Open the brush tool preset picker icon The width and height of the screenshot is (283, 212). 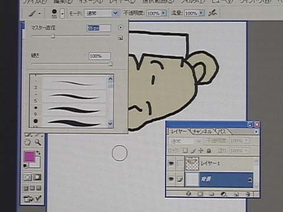coord(32,14)
